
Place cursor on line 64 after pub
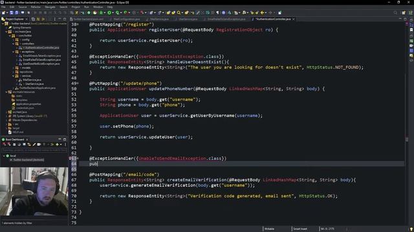98,164
